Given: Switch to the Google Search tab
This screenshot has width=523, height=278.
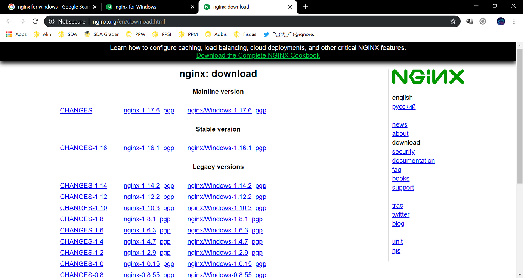Looking at the screenshot, I should tap(52, 7).
